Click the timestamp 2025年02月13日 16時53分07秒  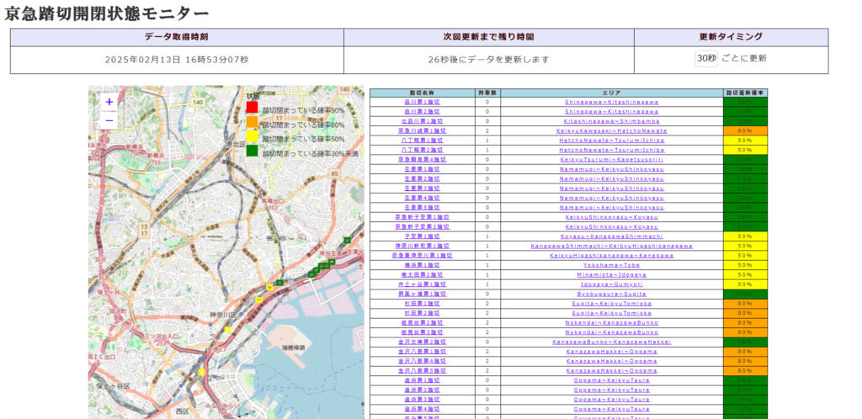[177, 60]
